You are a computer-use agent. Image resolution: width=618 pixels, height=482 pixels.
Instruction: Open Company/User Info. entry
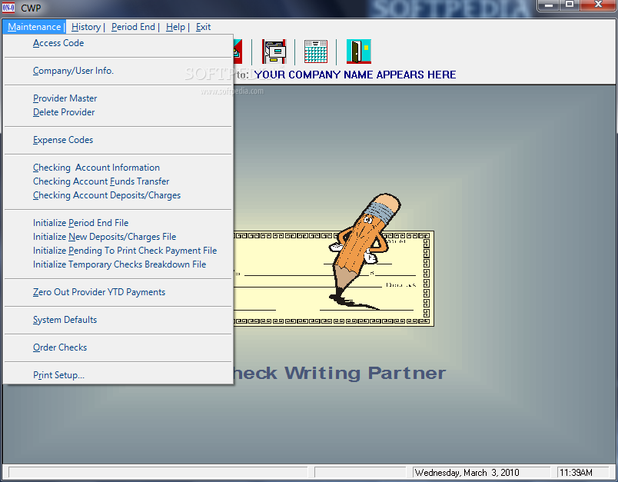[118, 71]
